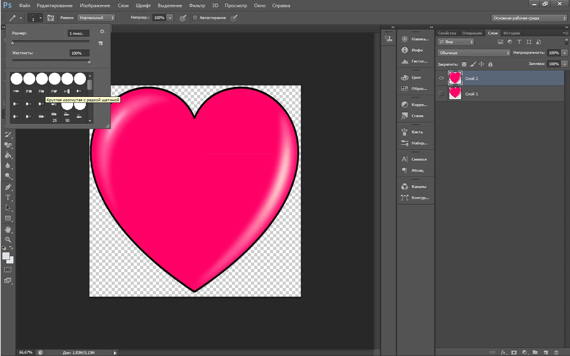Select the Horizontal Type tool
The width and height of the screenshot is (570, 356).
(x=8, y=197)
